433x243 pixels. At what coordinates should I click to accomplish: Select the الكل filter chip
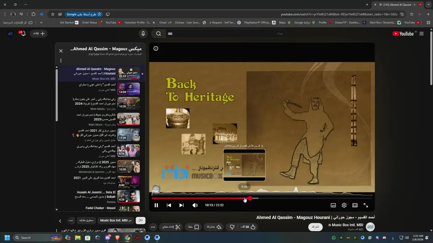[x=141, y=220]
